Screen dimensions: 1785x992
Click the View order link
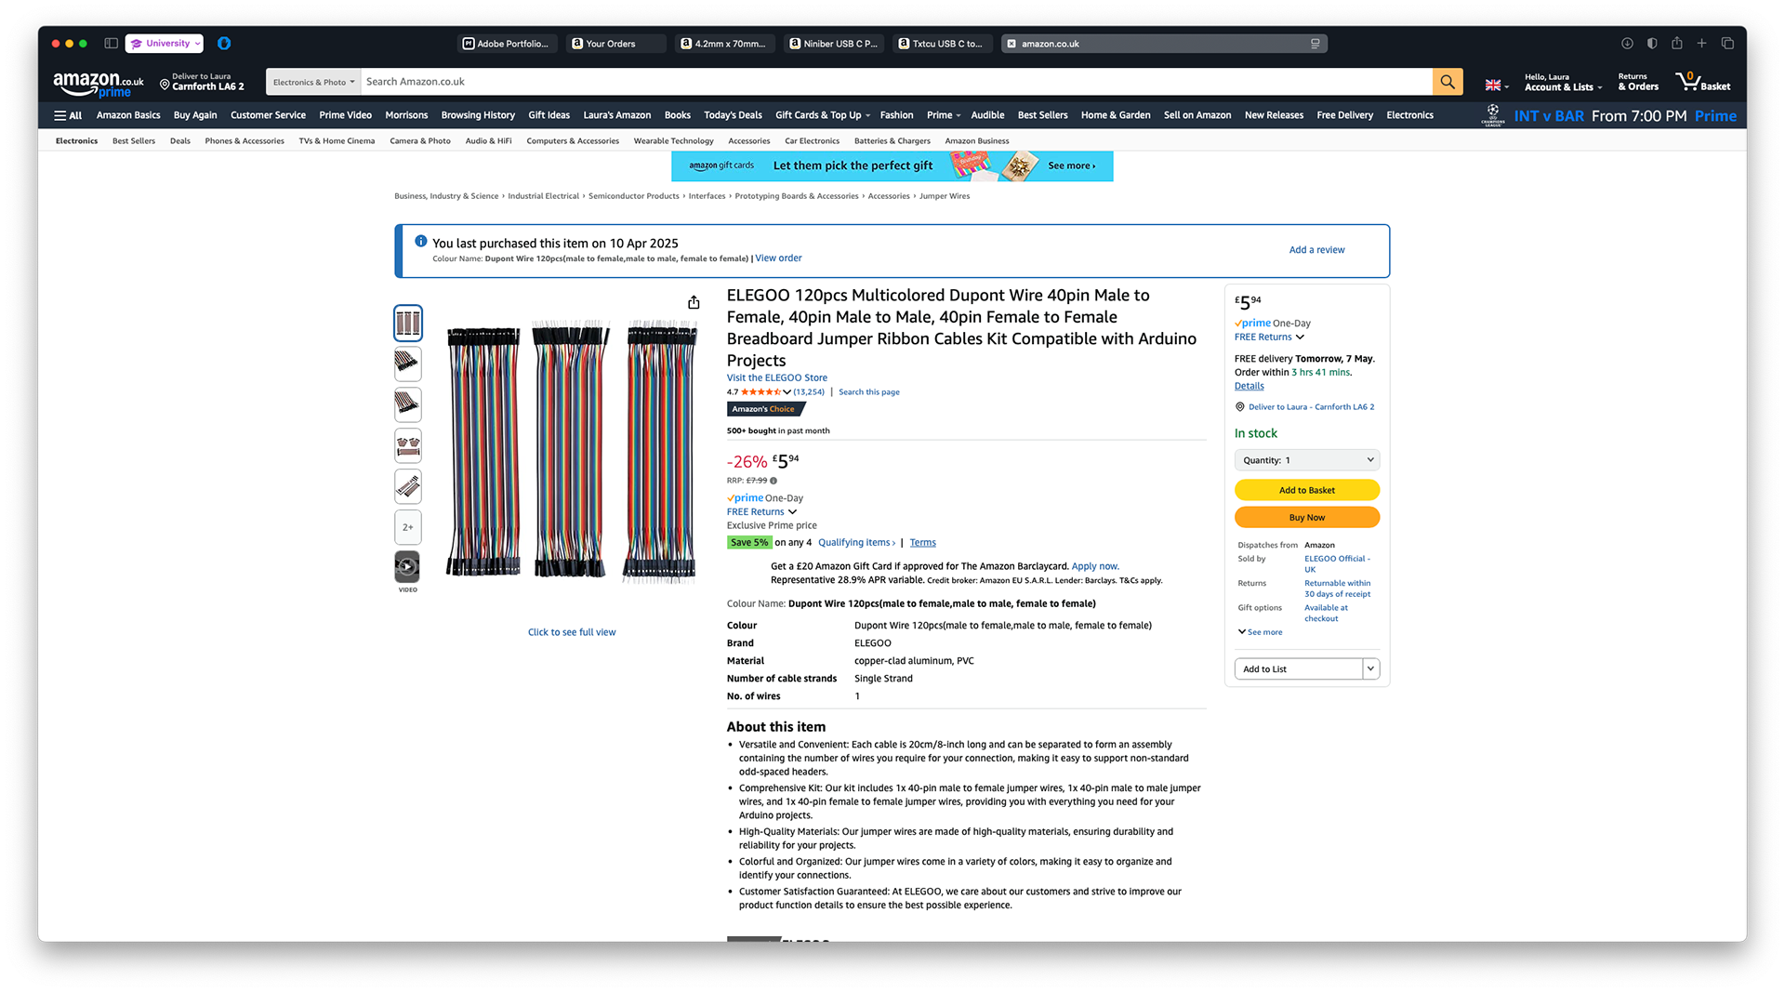click(x=778, y=258)
